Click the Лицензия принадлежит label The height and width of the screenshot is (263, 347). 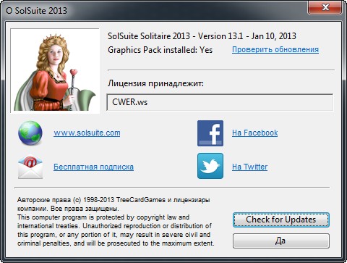[155, 83]
